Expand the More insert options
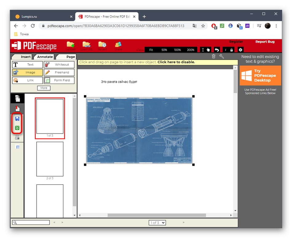Viewport: 292px width, 238px height. point(44,88)
